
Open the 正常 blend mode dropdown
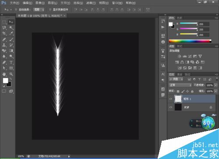coord(180,85)
